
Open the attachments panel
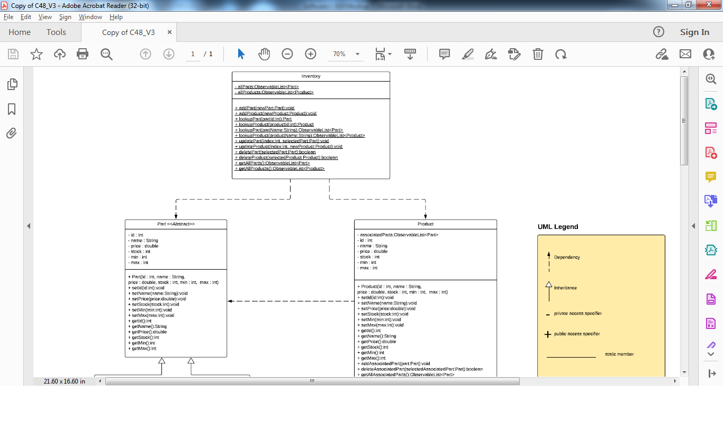click(12, 134)
